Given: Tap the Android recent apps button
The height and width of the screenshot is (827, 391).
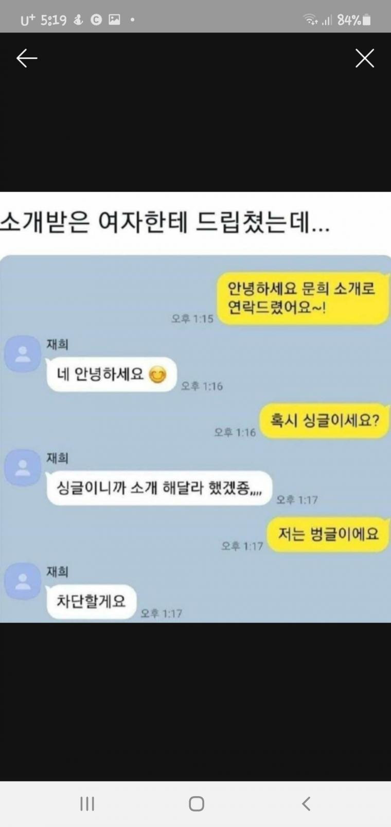Looking at the screenshot, I should (87, 803).
